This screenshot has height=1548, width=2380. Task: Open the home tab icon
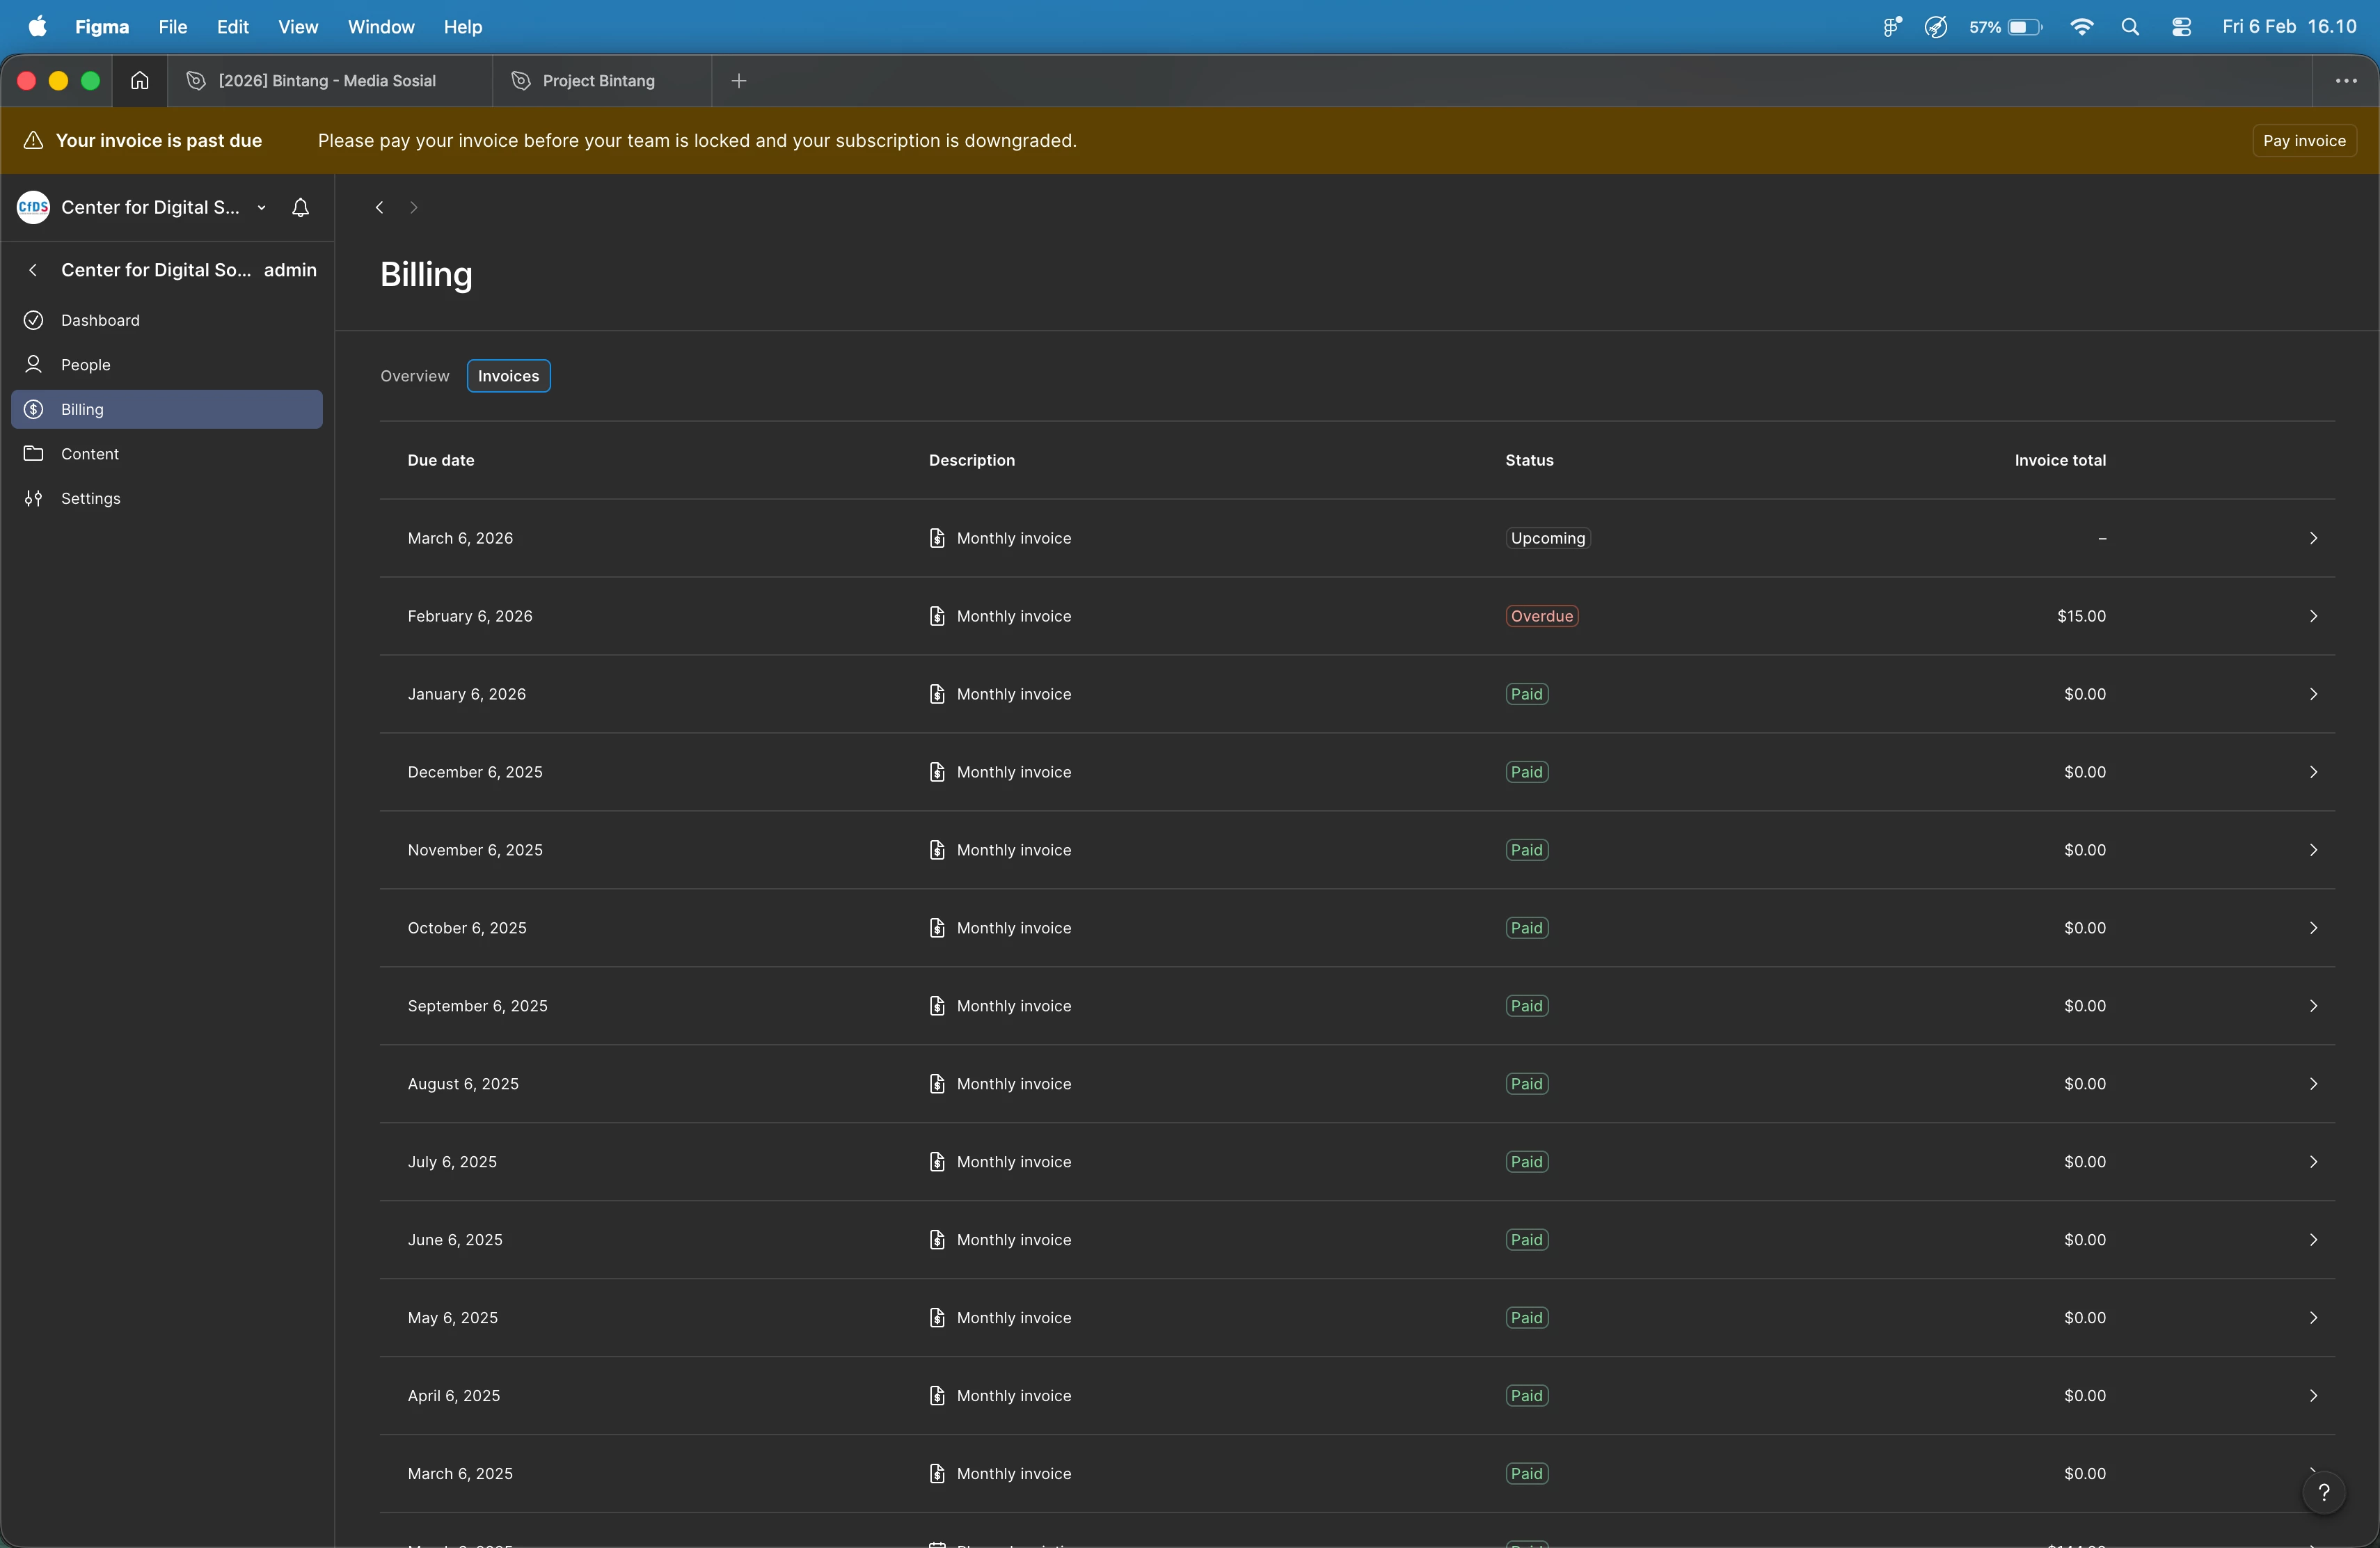(140, 81)
